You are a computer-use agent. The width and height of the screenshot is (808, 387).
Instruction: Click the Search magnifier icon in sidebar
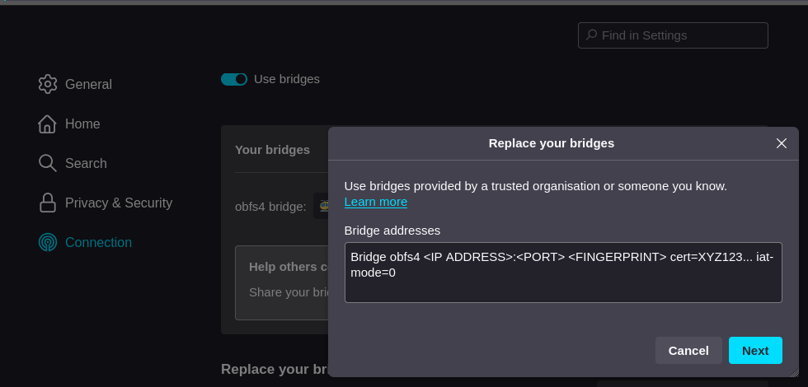tap(48, 163)
